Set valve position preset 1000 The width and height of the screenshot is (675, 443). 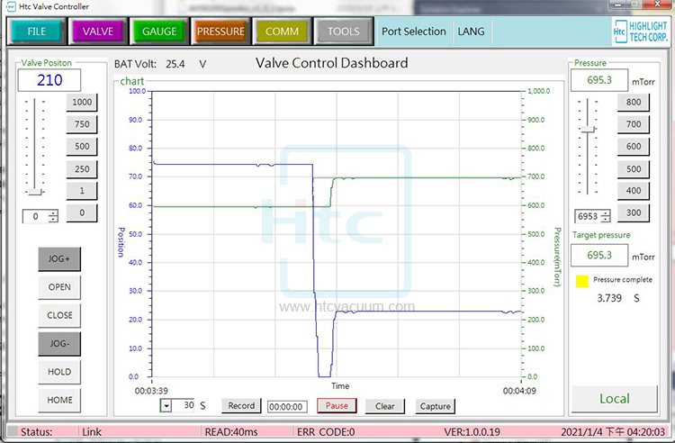[82, 102]
